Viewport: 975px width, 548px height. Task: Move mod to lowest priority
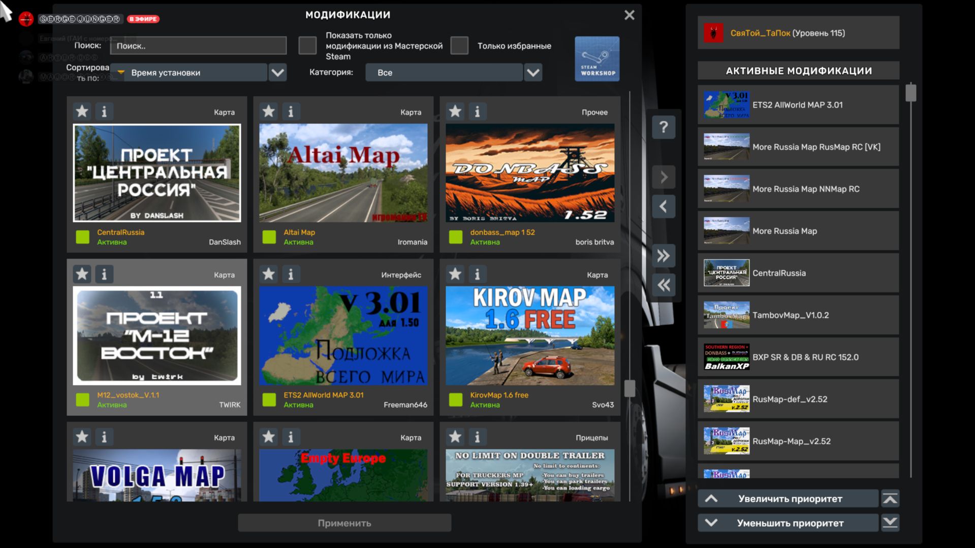pos(890,523)
